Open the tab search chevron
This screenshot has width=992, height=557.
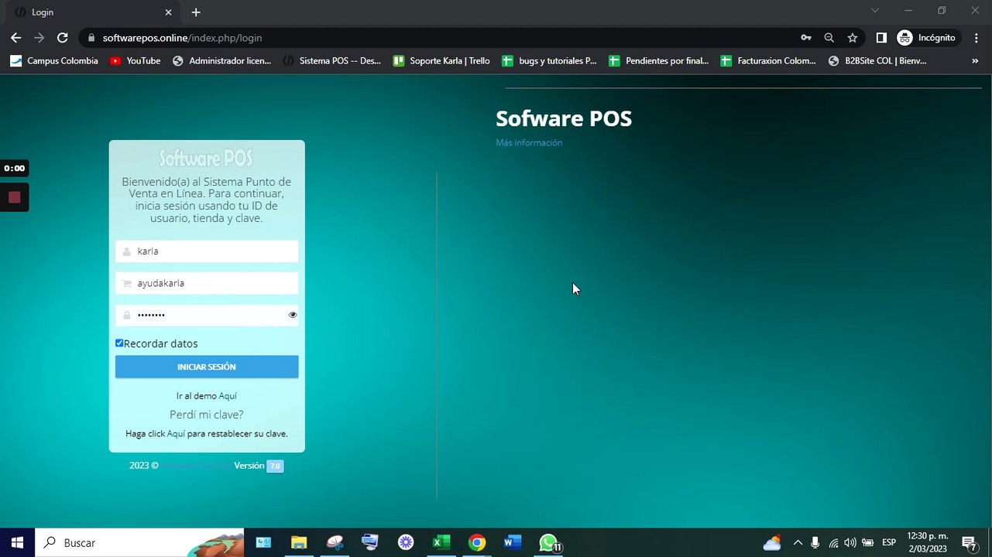coord(875,11)
